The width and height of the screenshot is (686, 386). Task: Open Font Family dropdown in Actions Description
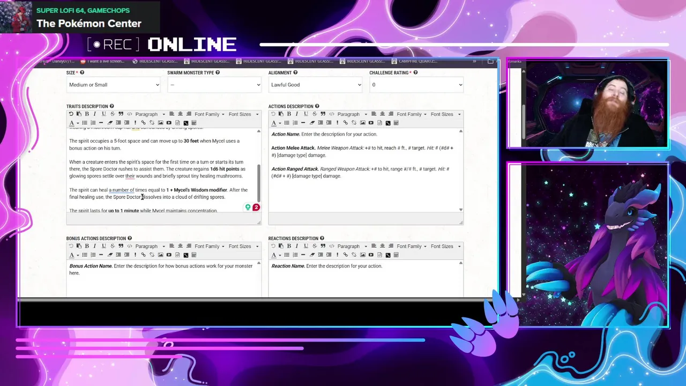(412, 114)
